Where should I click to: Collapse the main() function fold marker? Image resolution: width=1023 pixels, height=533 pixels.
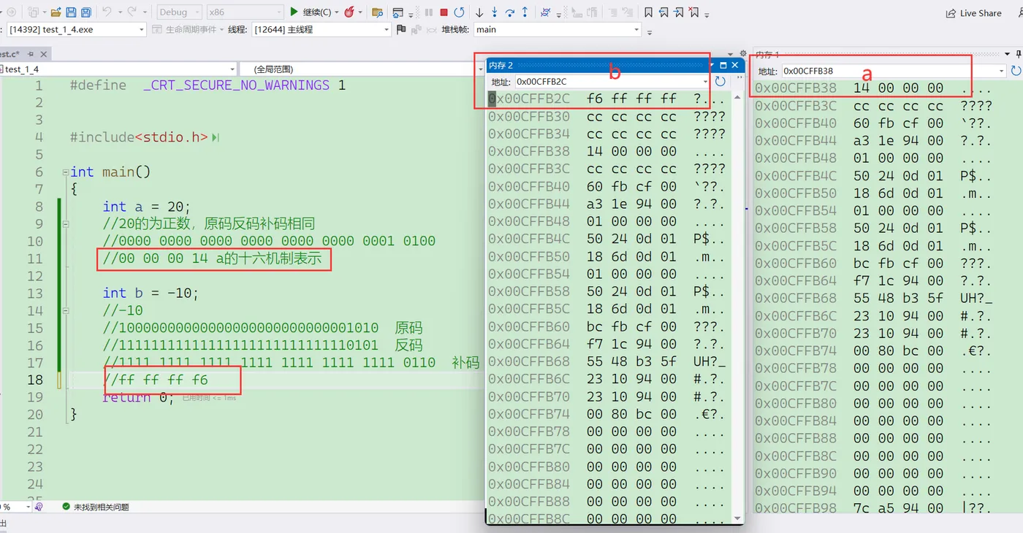click(x=65, y=172)
